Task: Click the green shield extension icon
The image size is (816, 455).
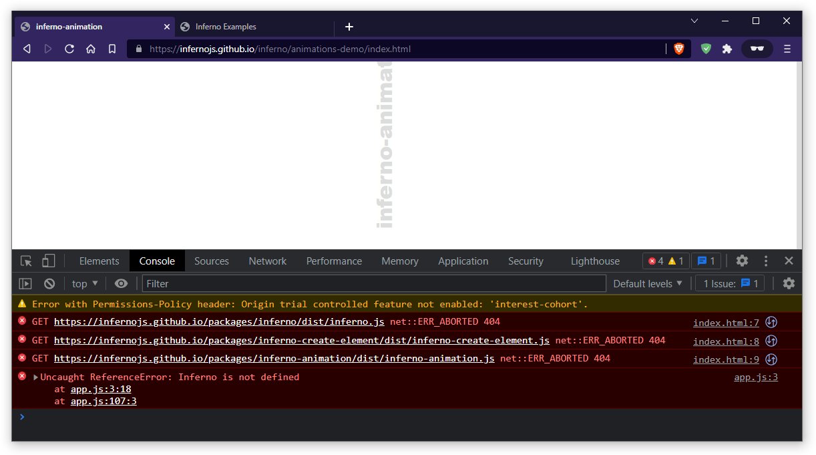Action: click(x=706, y=49)
